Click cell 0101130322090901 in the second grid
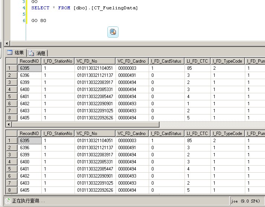The height and width of the screenshot is (207, 265). click(x=95, y=176)
